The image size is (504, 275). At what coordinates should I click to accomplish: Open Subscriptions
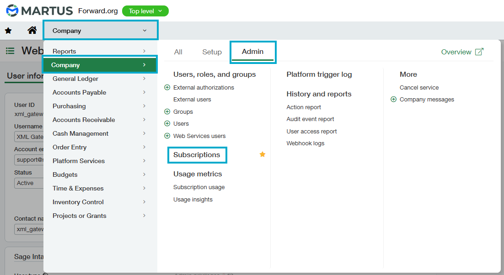197,155
